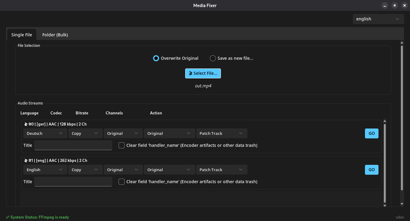Enable clear handler_name for stream #0

[x=122, y=145]
